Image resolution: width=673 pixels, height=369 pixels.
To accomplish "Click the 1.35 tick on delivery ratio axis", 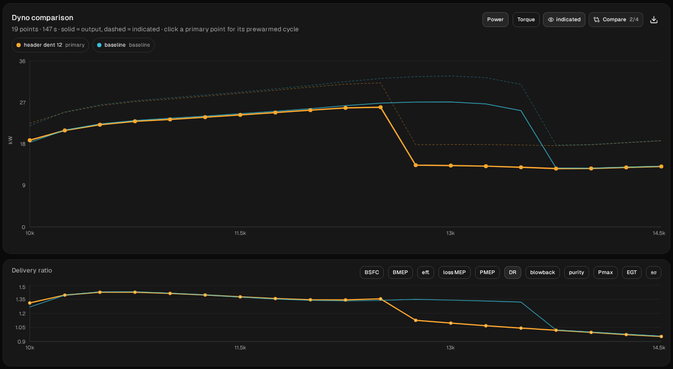I will [x=21, y=300].
